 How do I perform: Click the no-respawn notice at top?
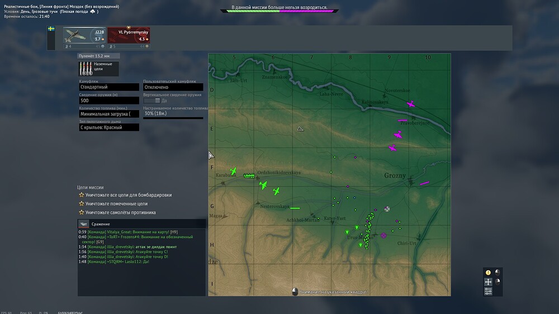point(279,7)
